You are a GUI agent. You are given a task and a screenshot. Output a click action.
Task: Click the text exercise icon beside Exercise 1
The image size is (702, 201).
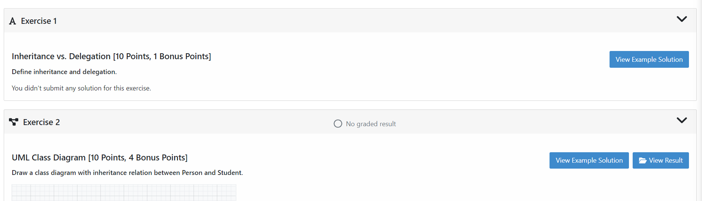pos(13,21)
